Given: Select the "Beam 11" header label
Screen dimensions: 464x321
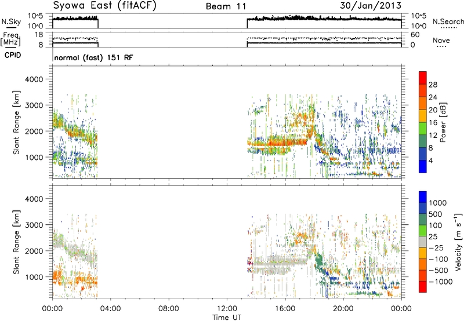Looking at the screenshot, I should (226, 6).
